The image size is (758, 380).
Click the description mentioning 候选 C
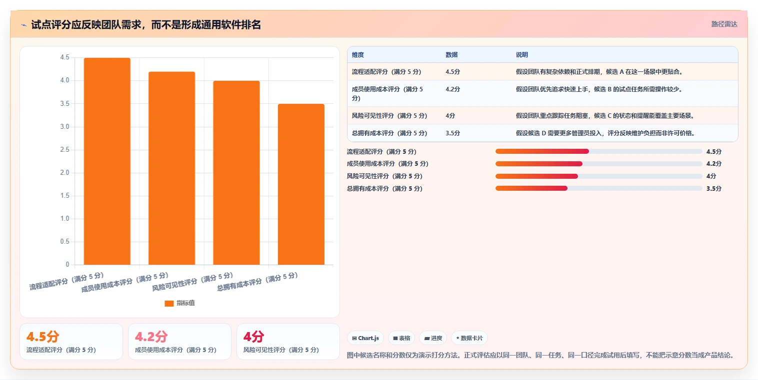click(605, 116)
